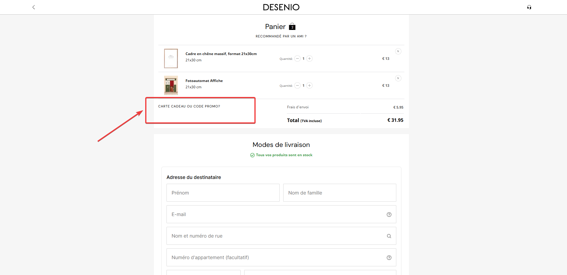
Task: Go back using the left chevron arrow
Action: (34, 7)
